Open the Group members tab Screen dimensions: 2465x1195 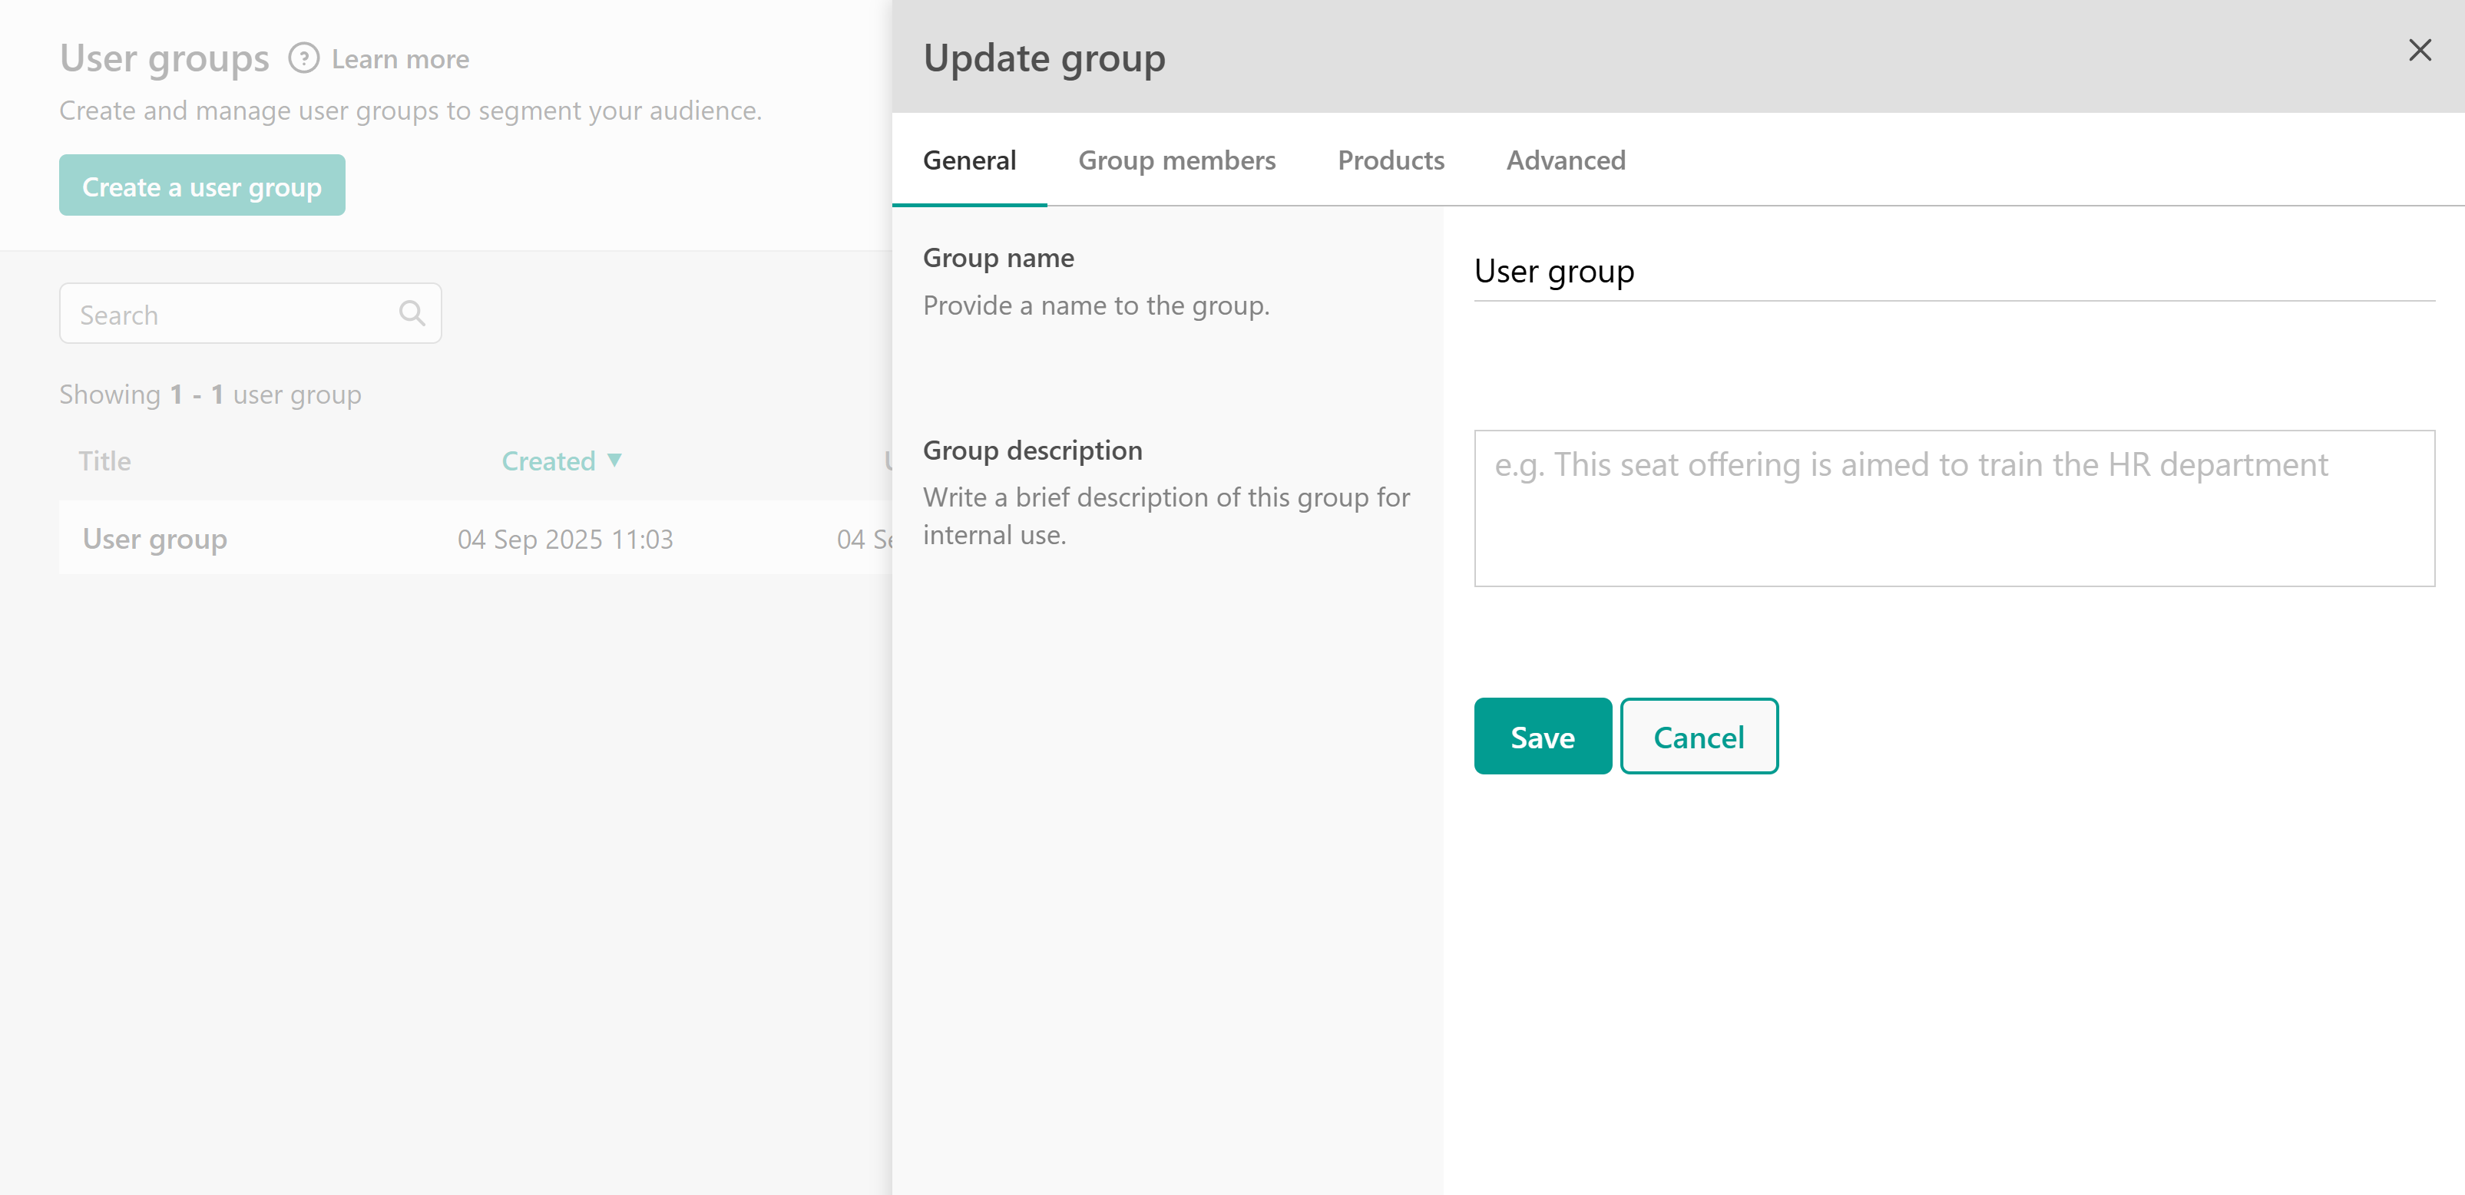coord(1176,160)
